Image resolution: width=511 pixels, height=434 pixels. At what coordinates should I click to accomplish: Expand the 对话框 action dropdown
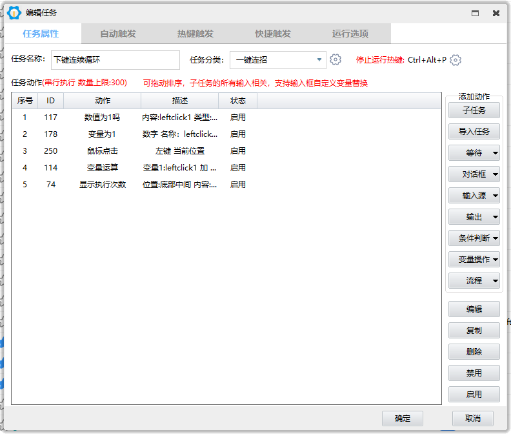[495, 174]
